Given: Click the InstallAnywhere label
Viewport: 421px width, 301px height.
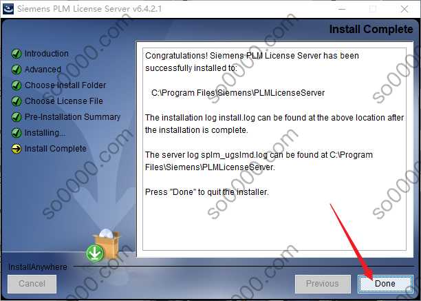Looking at the screenshot, I should click(38, 267).
